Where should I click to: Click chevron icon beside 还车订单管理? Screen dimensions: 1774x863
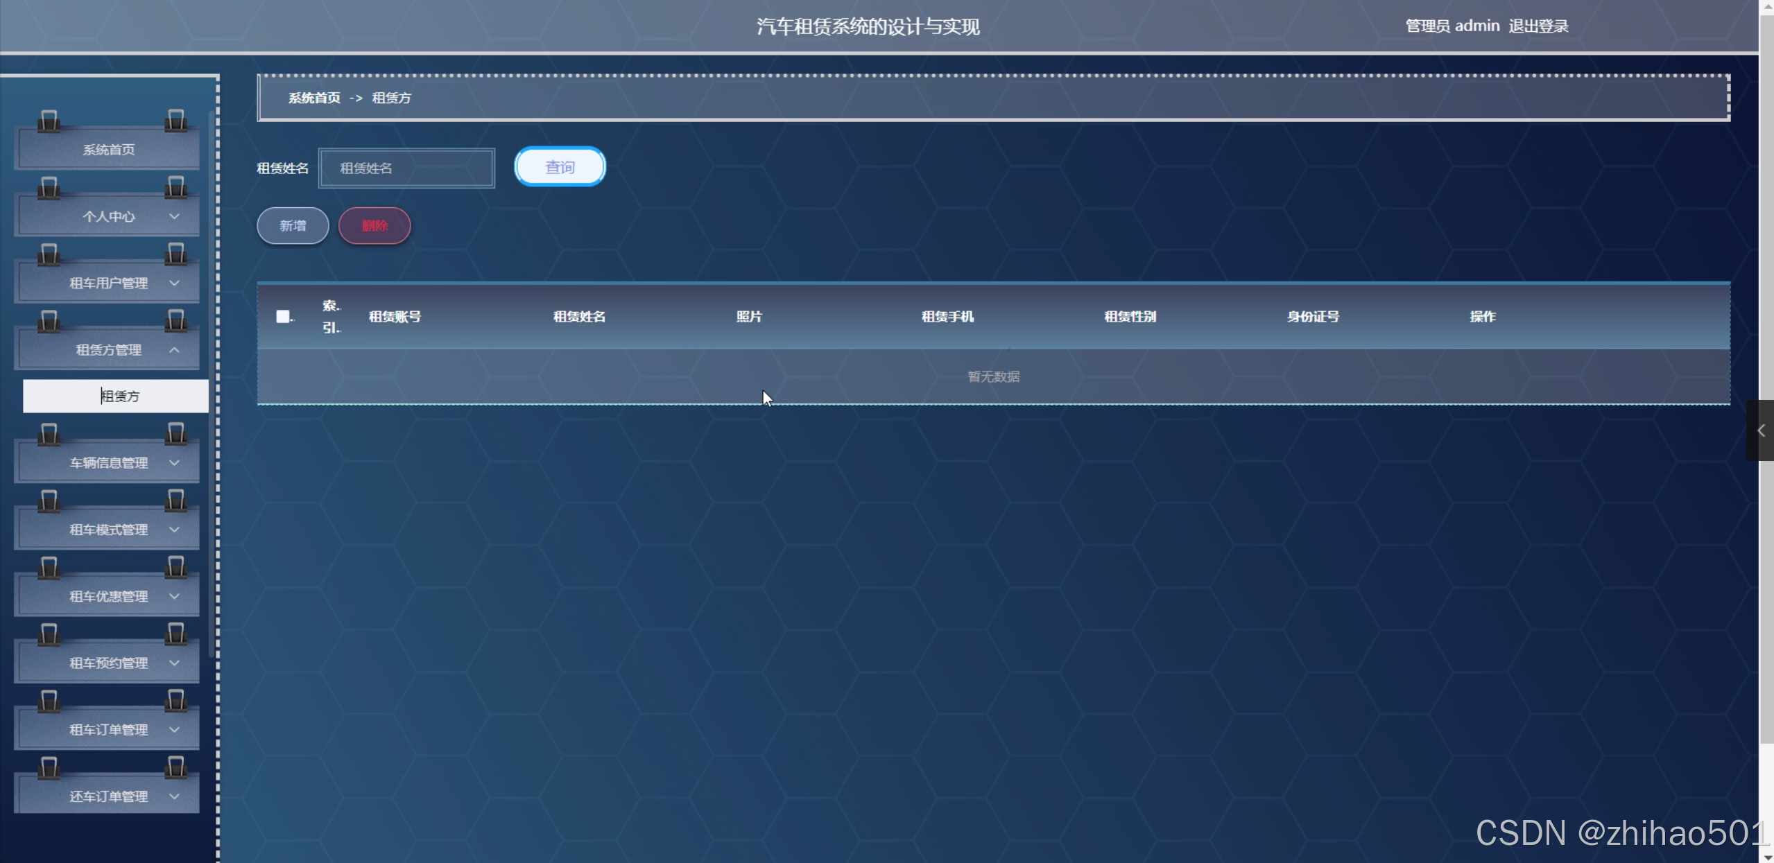pyautogui.click(x=174, y=796)
